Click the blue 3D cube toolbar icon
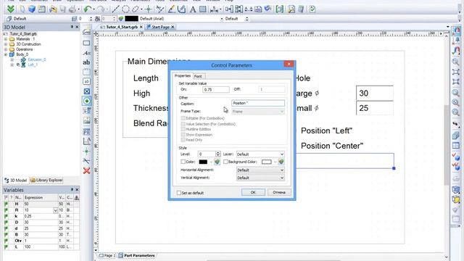This screenshot has width=464, height=261. [x=32, y=9]
